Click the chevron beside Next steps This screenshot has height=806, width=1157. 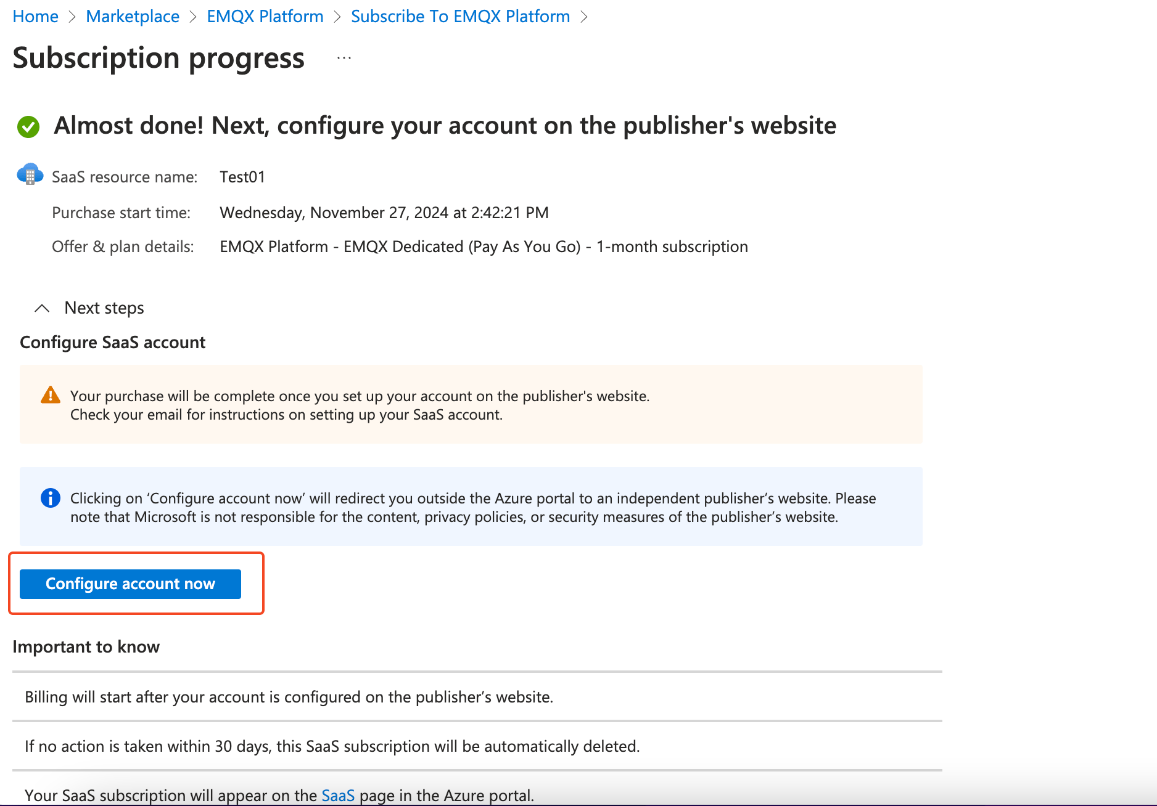point(43,308)
